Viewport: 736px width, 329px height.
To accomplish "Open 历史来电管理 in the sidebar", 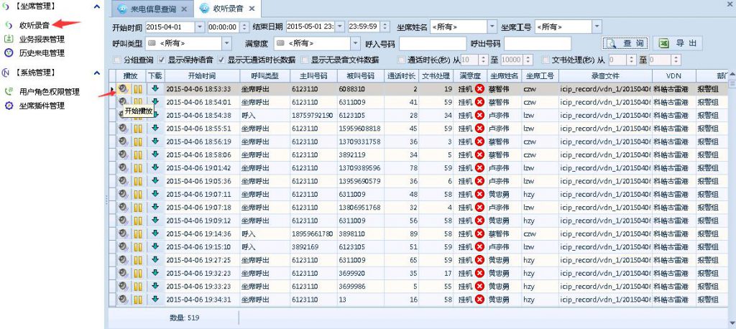I will [x=42, y=52].
